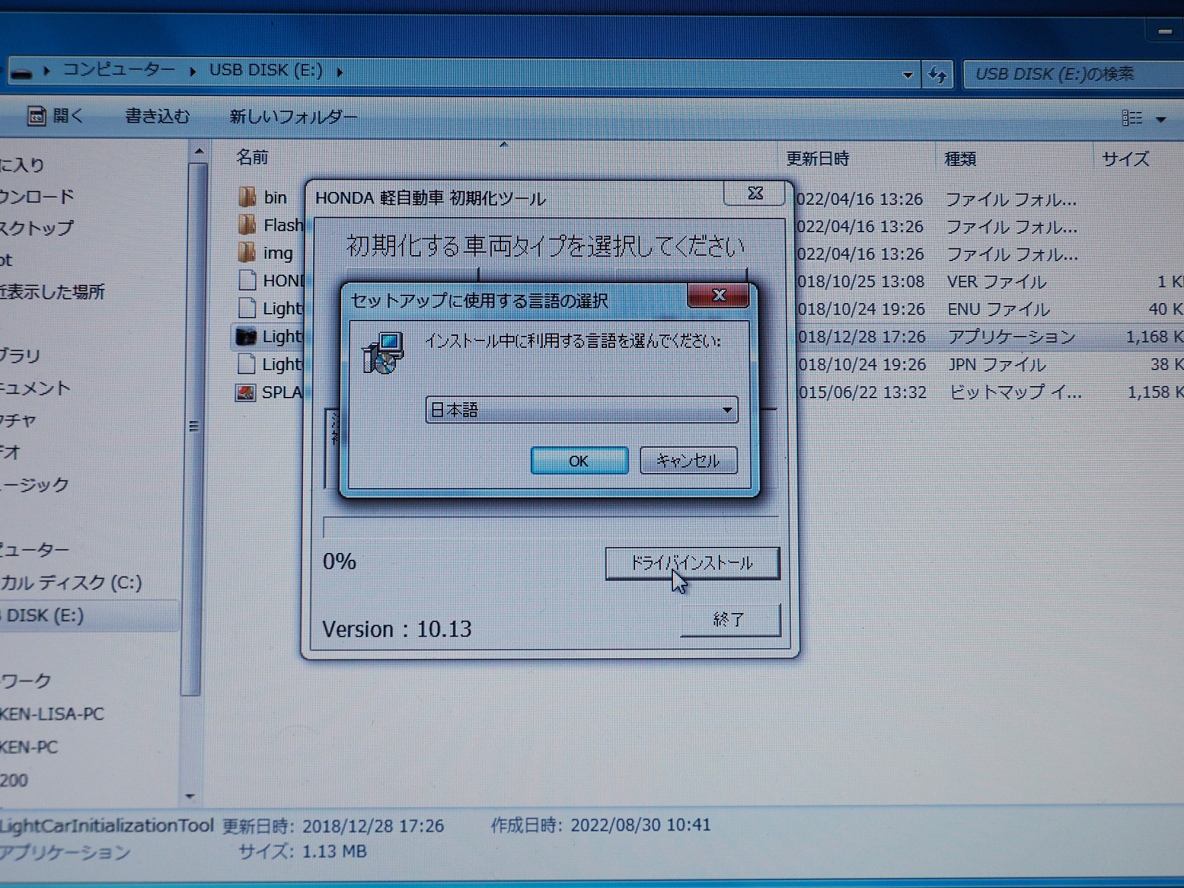The image size is (1184, 888).
Task: Click the ENU ファイル type cell
Action: [x=998, y=309]
